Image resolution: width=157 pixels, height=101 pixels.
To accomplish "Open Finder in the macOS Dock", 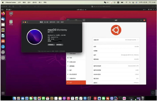I will pos(14,98).
